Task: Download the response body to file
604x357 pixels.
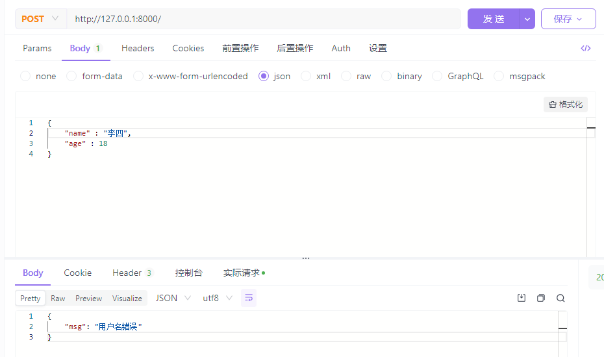Action: point(521,298)
